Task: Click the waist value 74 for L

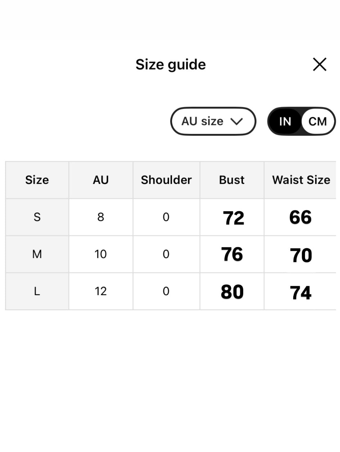Action: pos(300,293)
